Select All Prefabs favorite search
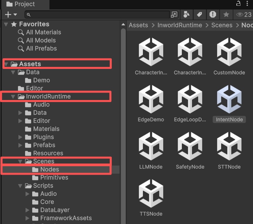This screenshot has height=224, width=253. [x=41, y=48]
